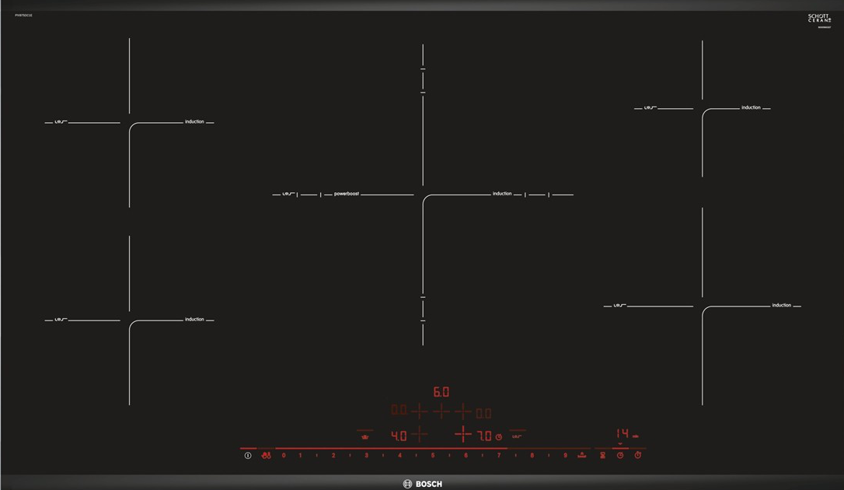Viewport: 844px width, 490px height.
Task: Select the bright cross zone marker near 7.0
Action: pos(463,435)
